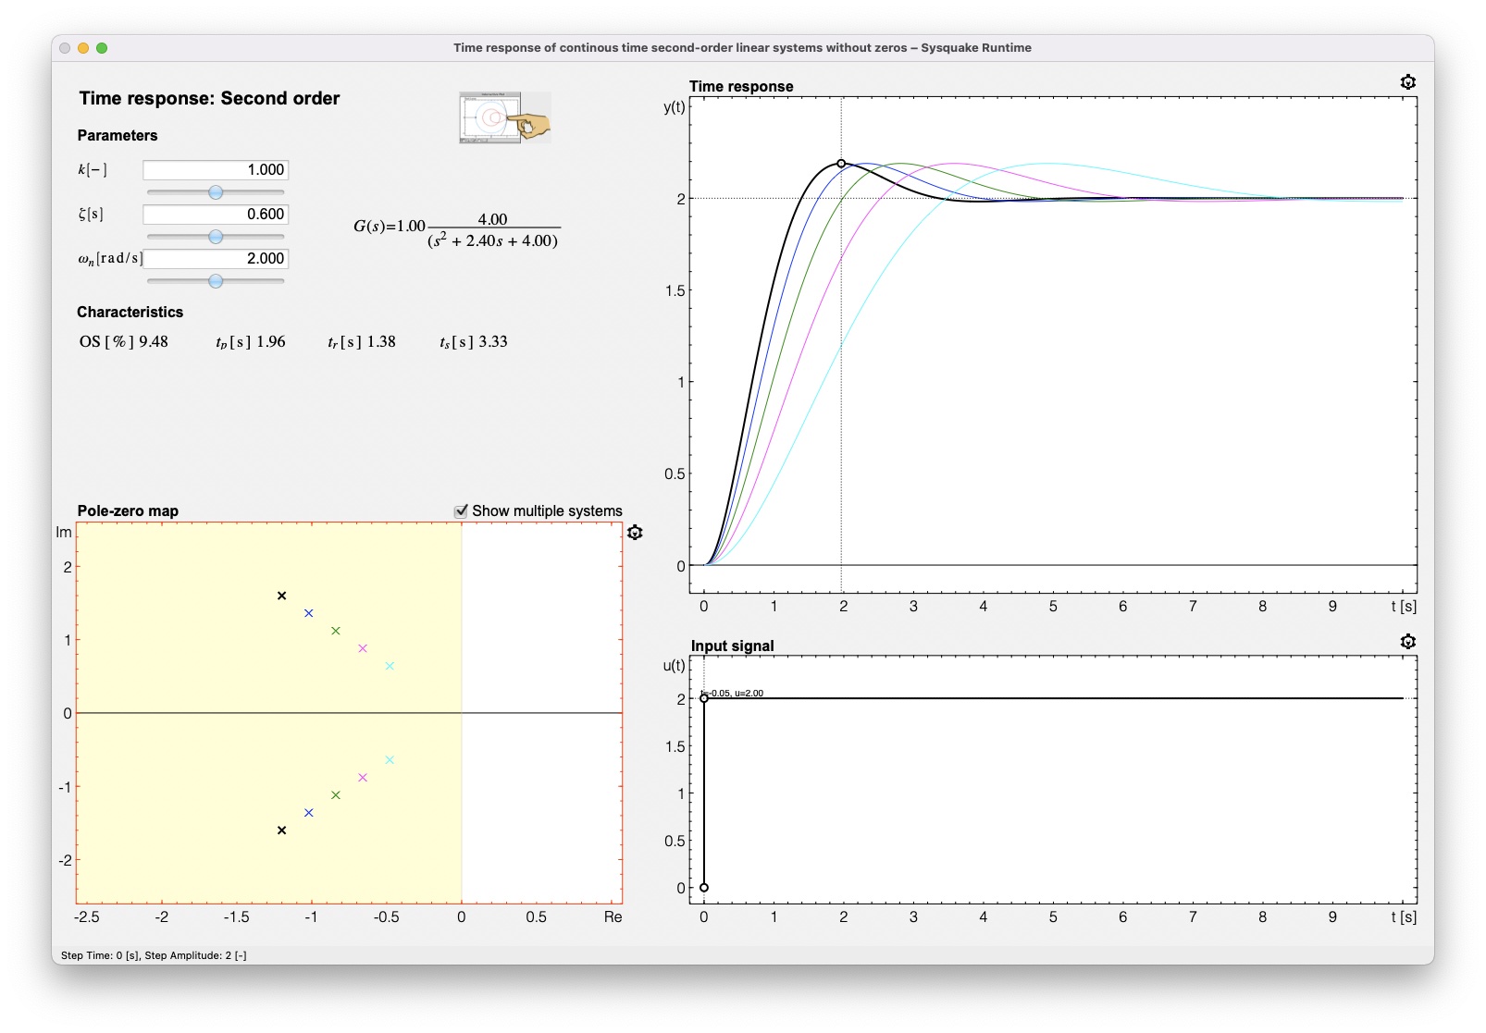This screenshot has height=1033, width=1486.
Task: Select the black upper pole marker
Action: 282,596
